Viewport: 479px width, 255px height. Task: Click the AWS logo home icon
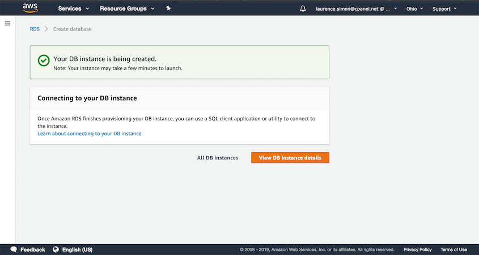pyautogui.click(x=30, y=8)
